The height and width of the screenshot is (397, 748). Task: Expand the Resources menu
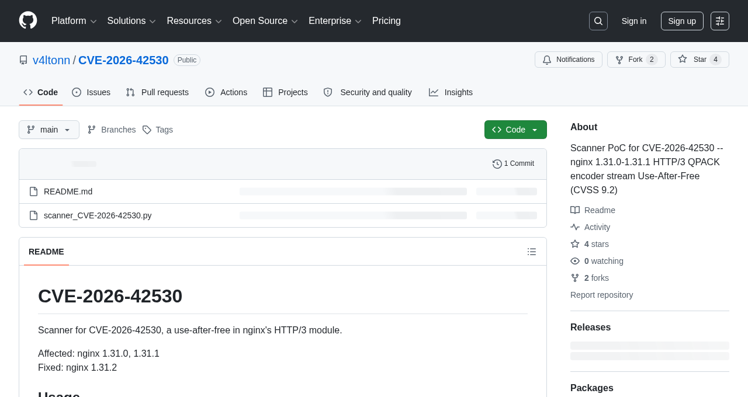tap(194, 21)
